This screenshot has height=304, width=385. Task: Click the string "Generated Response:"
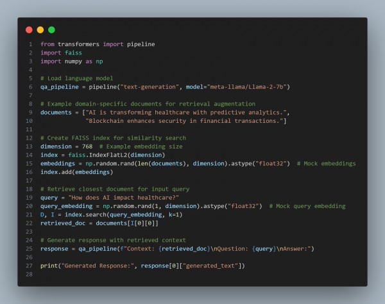[98, 266]
